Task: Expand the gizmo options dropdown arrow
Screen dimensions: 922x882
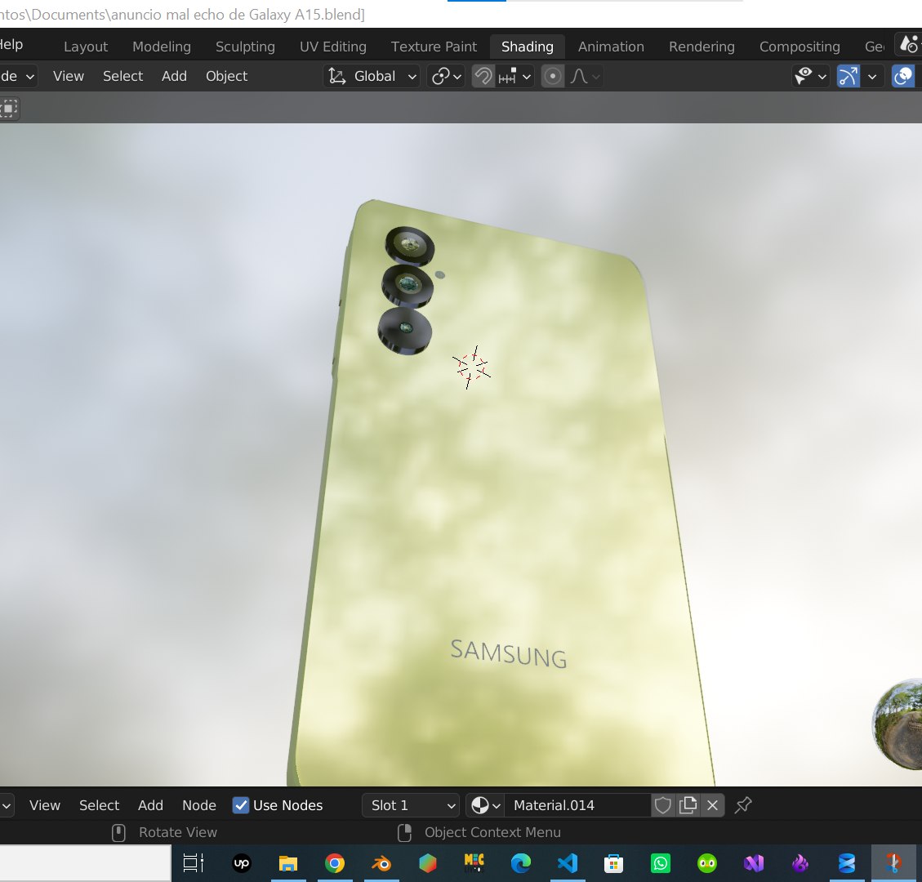Action: click(x=873, y=77)
